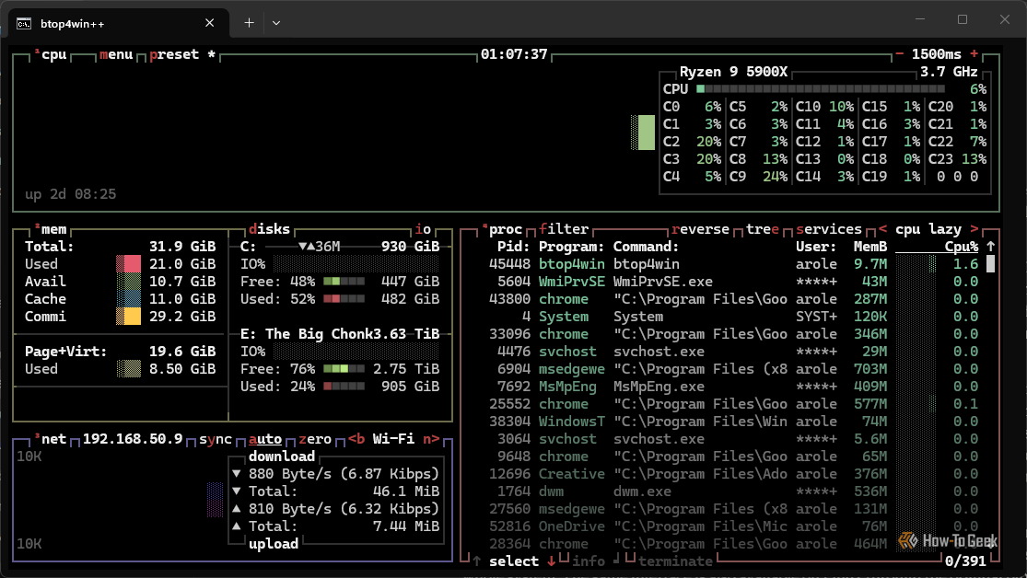Screen dimensions: 1027x578
Task: Click the select up arrow
Action: coord(477,561)
